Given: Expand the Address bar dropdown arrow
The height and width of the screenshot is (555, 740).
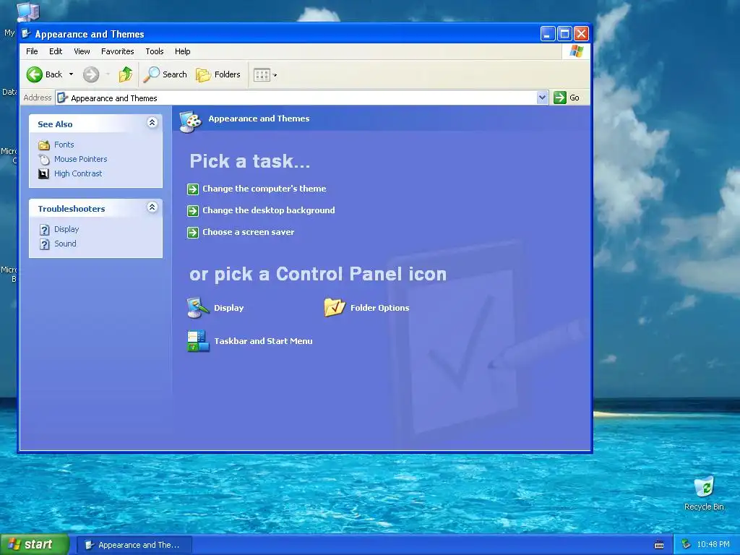Looking at the screenshot, I should 542,98.
